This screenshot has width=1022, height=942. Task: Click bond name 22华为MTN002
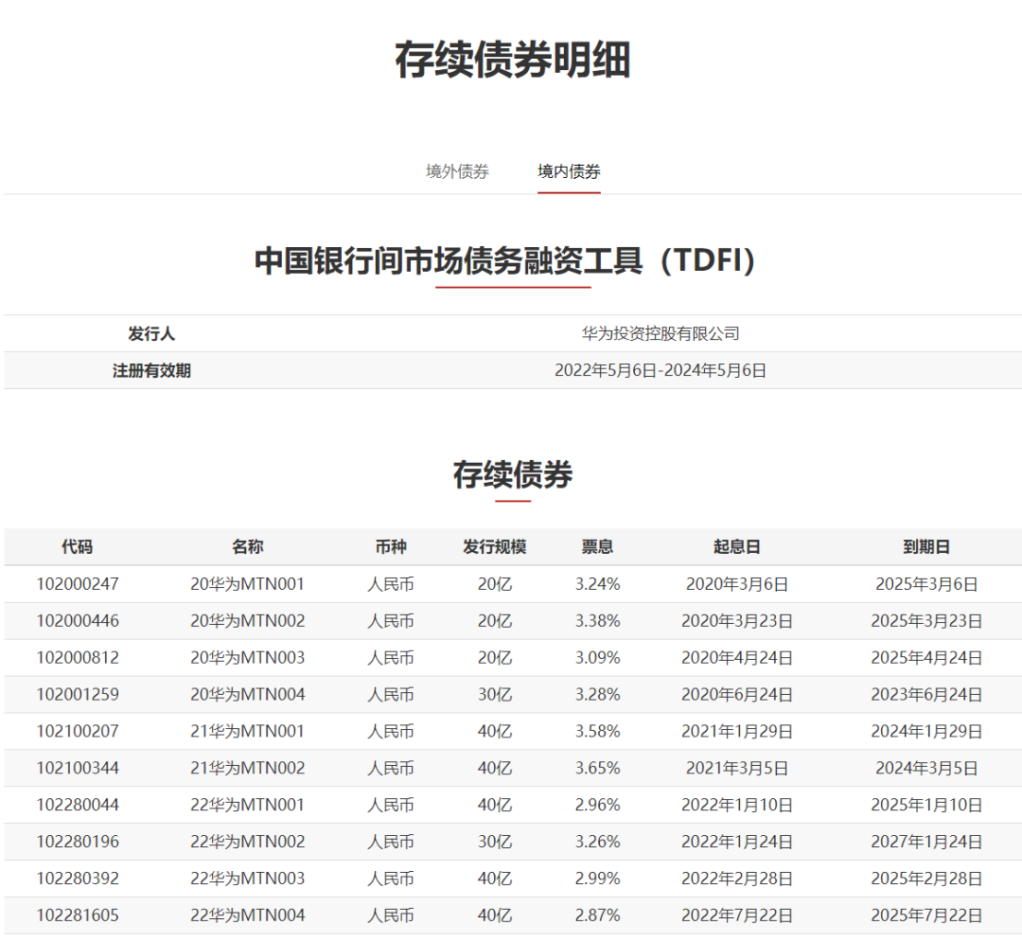point(248,842)
